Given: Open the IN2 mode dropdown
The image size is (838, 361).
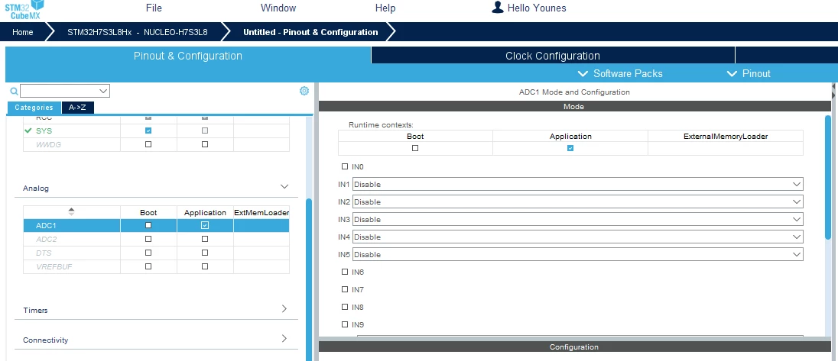Looking at the screenshot, I should 578,201.
